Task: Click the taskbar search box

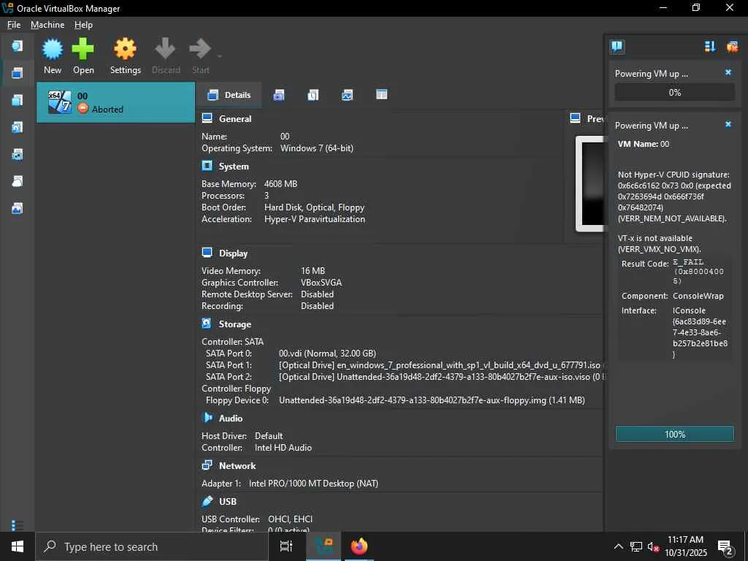Action: (152, 546)
